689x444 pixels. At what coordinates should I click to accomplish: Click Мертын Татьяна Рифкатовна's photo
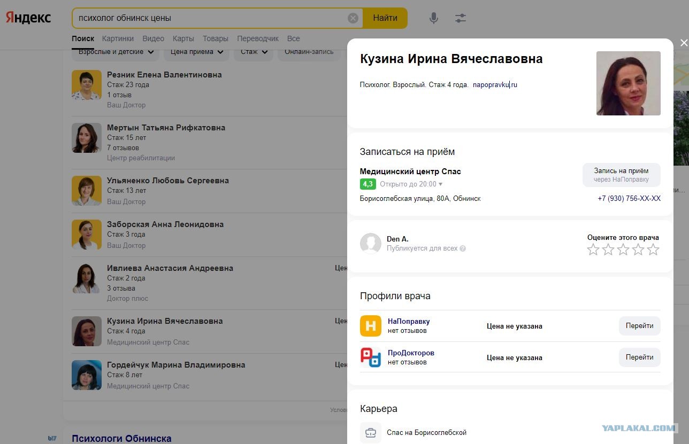click(x=87, y=138)
